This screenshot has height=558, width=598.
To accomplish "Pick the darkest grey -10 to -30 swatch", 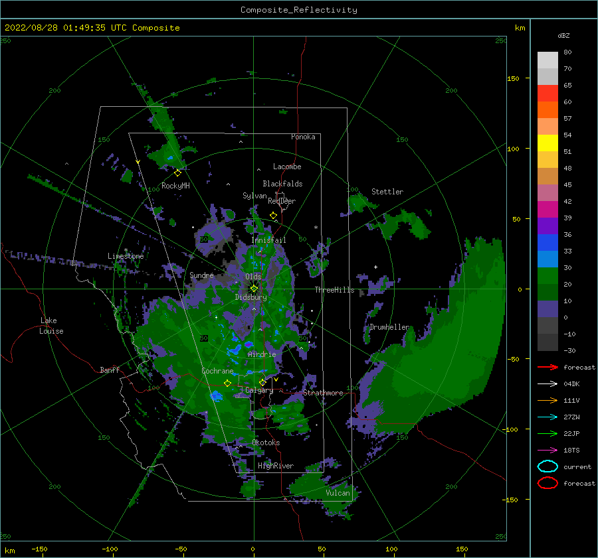I will pyautogui.click(x=548, y=342).
